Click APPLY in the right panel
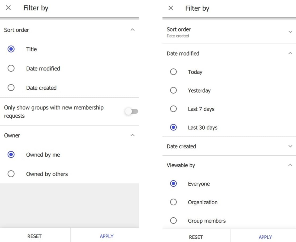Viewport: 296px width, 242px height. (x=265, y=237)
